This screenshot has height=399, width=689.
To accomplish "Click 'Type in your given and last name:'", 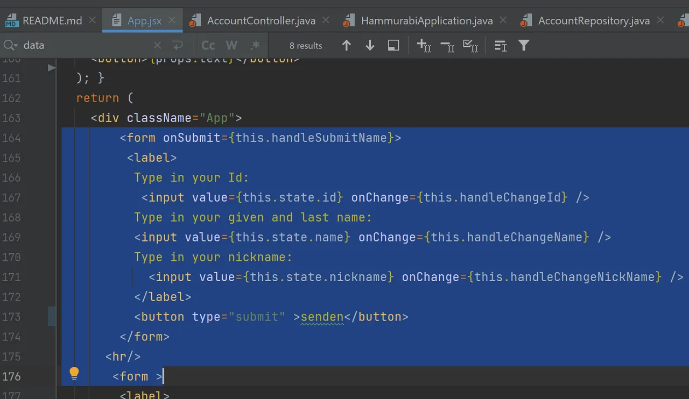I will click(253, 217).
